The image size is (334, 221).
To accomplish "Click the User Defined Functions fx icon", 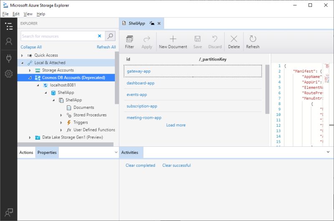I will tap(69, 130).
